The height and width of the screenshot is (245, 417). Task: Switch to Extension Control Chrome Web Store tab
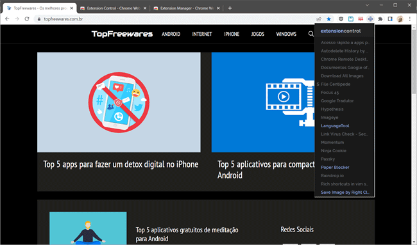114,8
